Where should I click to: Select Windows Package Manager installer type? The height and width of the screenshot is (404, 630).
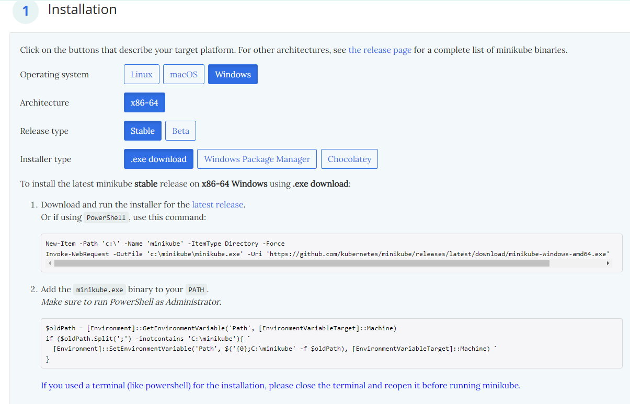pyautogui.click(x=257, y=159)
